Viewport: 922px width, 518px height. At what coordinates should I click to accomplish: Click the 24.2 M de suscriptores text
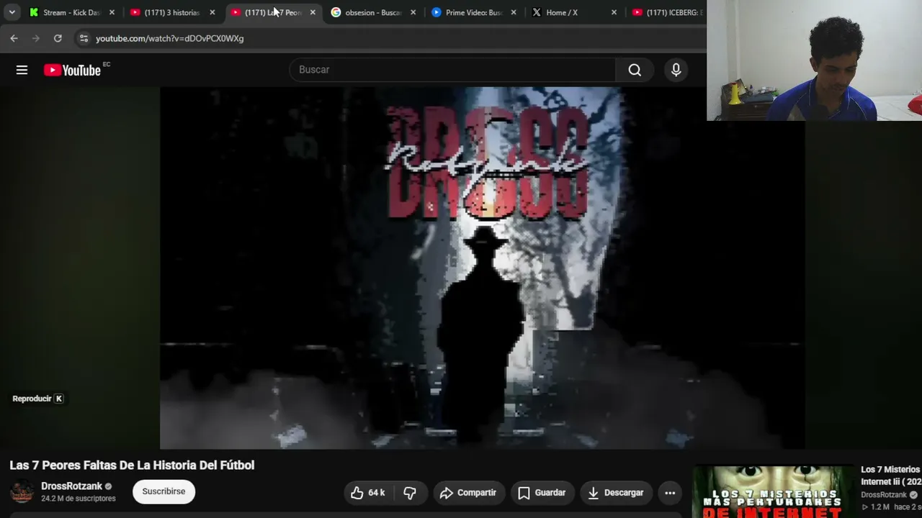(x=78, y=499)
